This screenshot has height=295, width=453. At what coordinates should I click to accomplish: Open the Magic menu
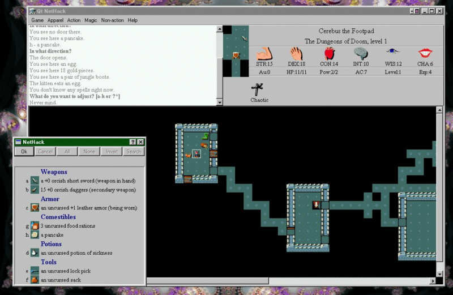coord(91,20)
